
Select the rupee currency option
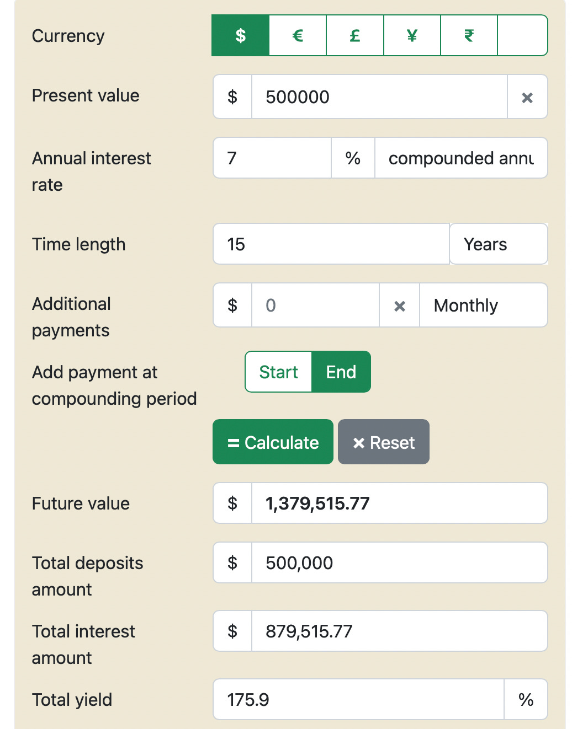tap(469, 36)
